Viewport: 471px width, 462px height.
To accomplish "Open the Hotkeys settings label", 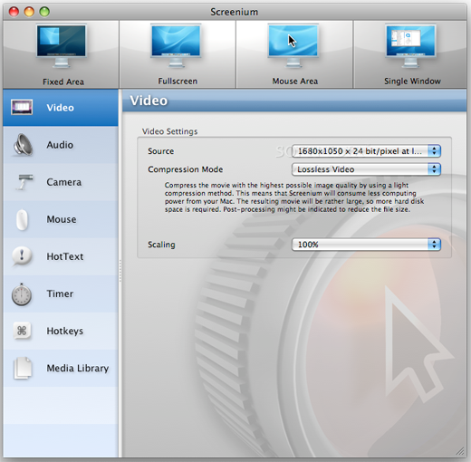I will click(64, 331).
